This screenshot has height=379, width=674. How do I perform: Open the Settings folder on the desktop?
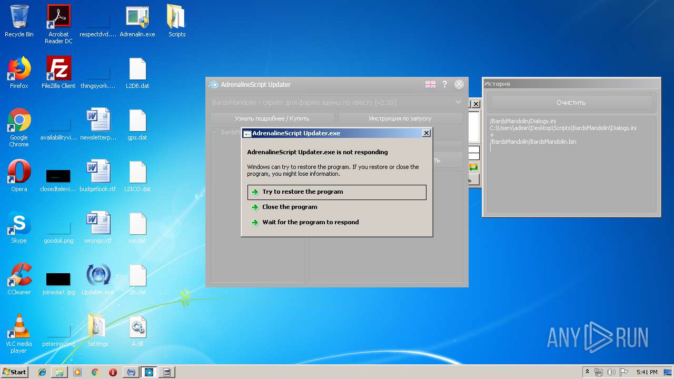point(98,331)
